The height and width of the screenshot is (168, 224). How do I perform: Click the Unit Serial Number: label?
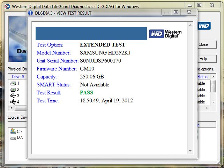[x=58, y=61]
